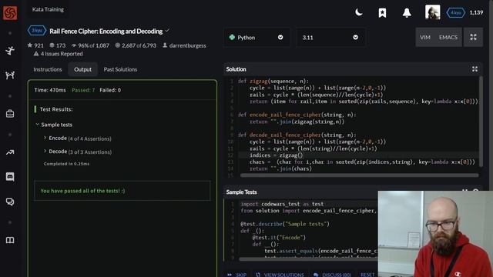Open the user profile avatar
The image size is (493, 277).
[x=433, y=12]
